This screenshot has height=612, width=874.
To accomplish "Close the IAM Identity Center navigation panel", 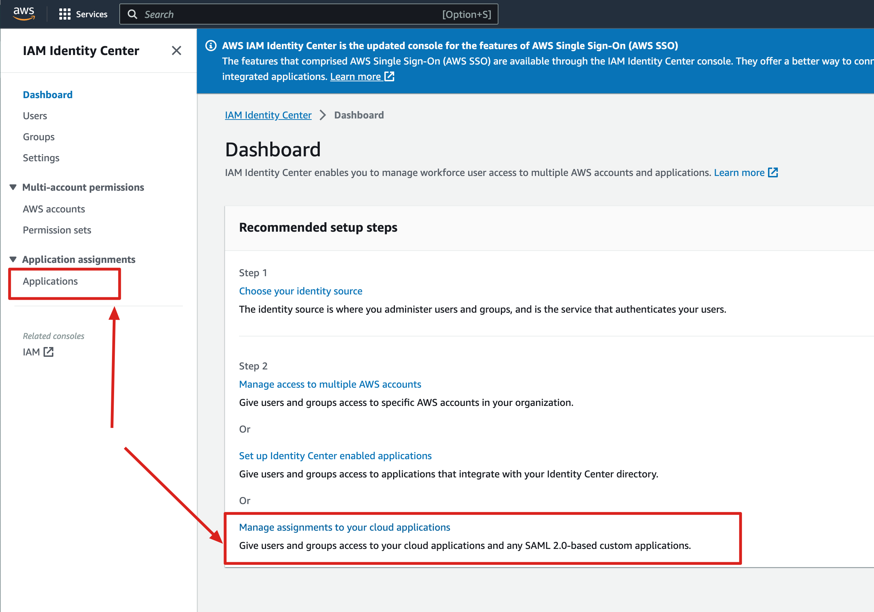I will 176,50.
